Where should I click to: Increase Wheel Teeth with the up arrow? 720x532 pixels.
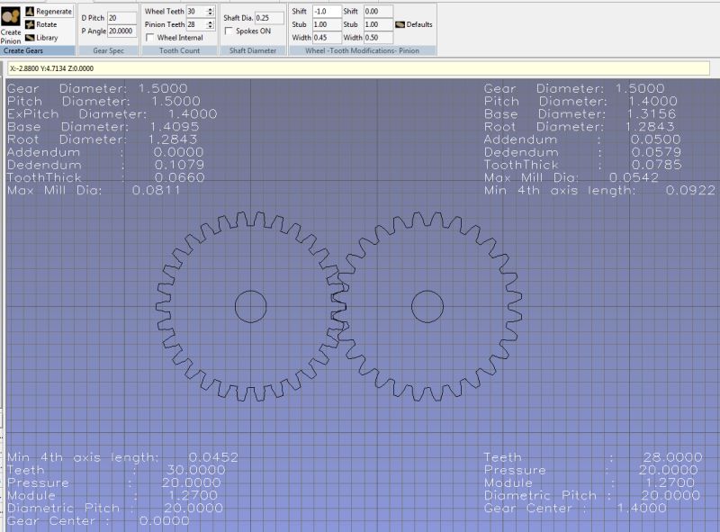[211, 8]
